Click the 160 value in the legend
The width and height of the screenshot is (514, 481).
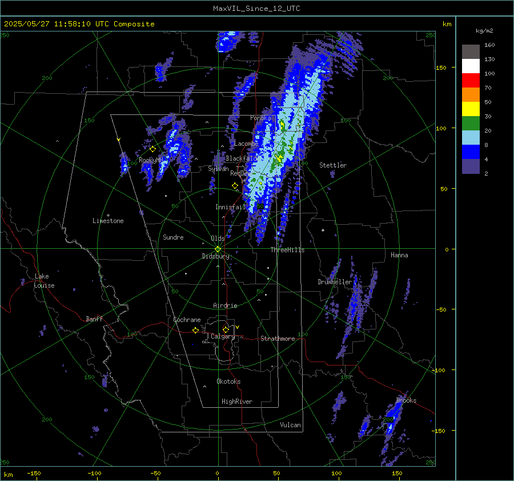pyautogui.click(x=489, y=45)
